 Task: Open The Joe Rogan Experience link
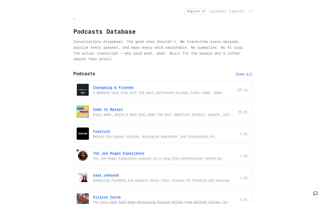118,153
